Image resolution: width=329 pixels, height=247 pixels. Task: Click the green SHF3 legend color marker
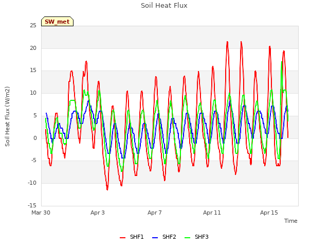pos(187,238)
